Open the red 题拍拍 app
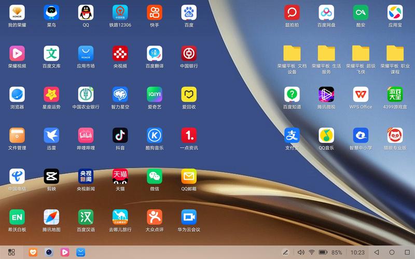 tap(292, 12)
